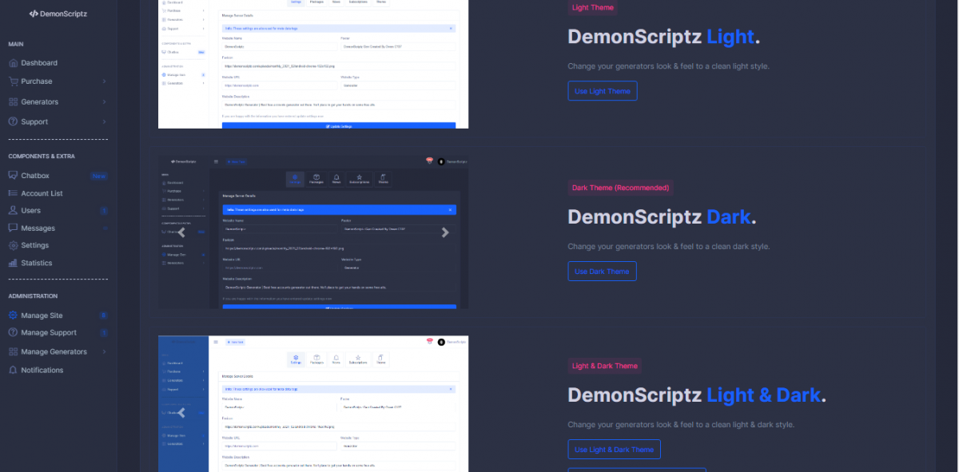
Task: Go to previous slide in dark theme carousel
Action: (181, 232)
